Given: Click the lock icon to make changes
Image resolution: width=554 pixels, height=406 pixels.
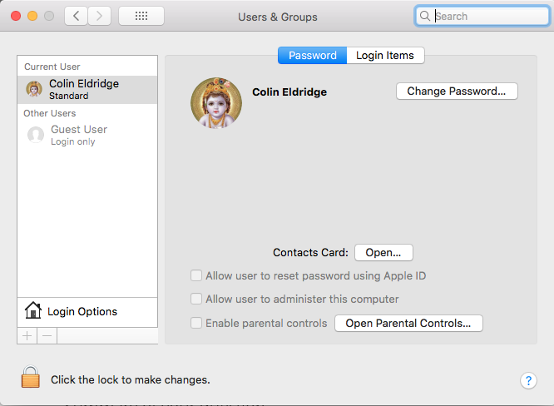Looking at the screenshot, I should pos(31,379).
